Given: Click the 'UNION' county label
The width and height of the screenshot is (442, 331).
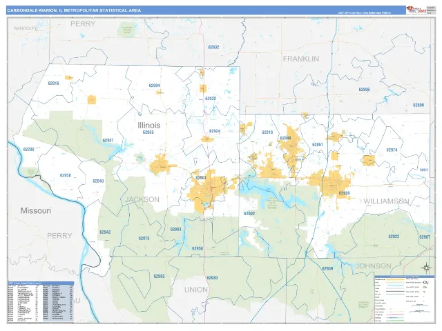Looking at the screenshot, I should 196,290.
